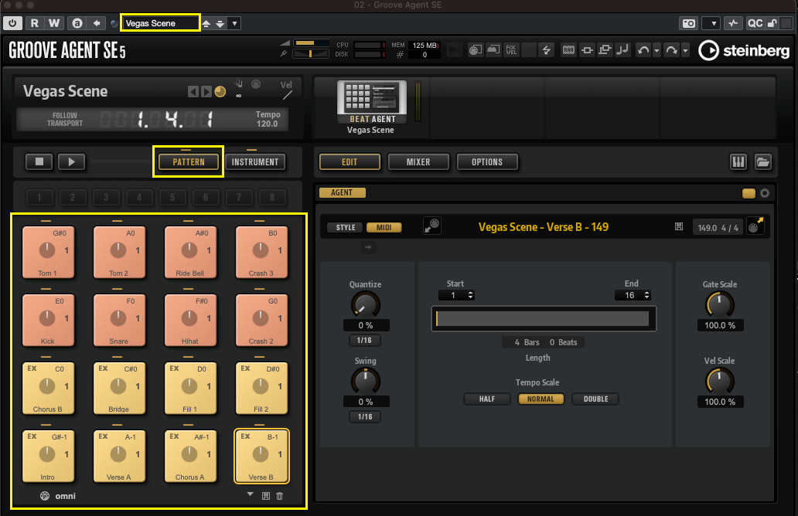Image resolution: width=798 pixels, height=516 pixels.
Task: Switch the pattern player to STYLE mode
Action: click(346, 227)
